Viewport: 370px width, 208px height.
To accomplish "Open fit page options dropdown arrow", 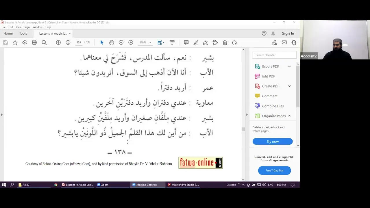I will pyautogui.click(x=164, y=42).
